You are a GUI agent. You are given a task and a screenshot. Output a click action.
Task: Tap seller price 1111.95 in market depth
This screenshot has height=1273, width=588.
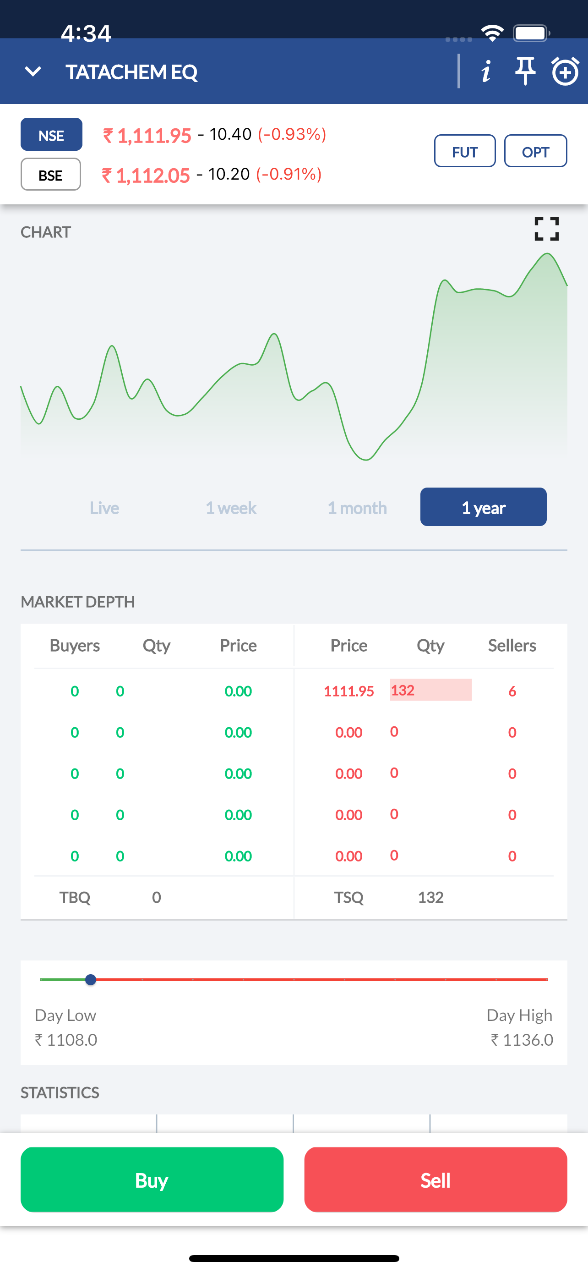tap(348, 691)
